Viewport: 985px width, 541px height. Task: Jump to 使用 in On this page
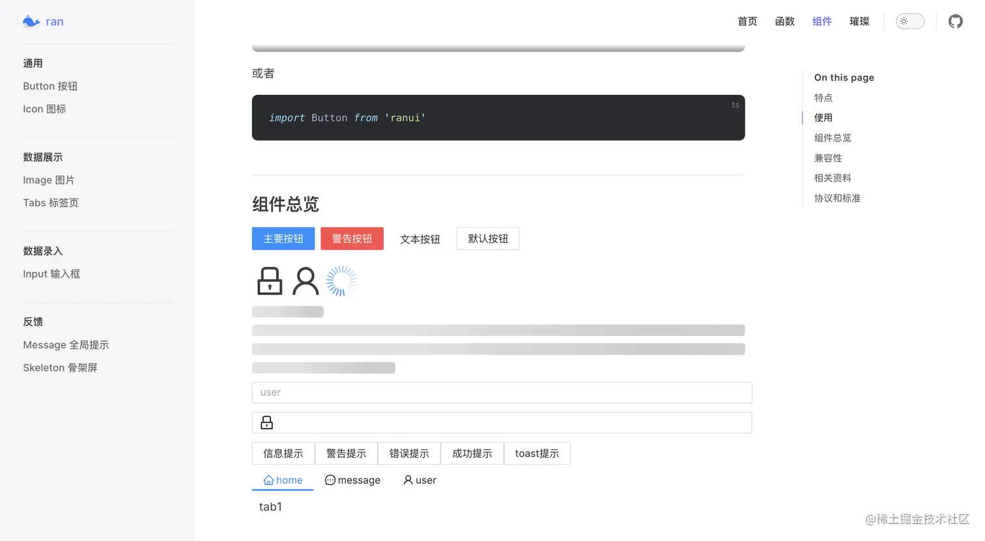point(823,118)
